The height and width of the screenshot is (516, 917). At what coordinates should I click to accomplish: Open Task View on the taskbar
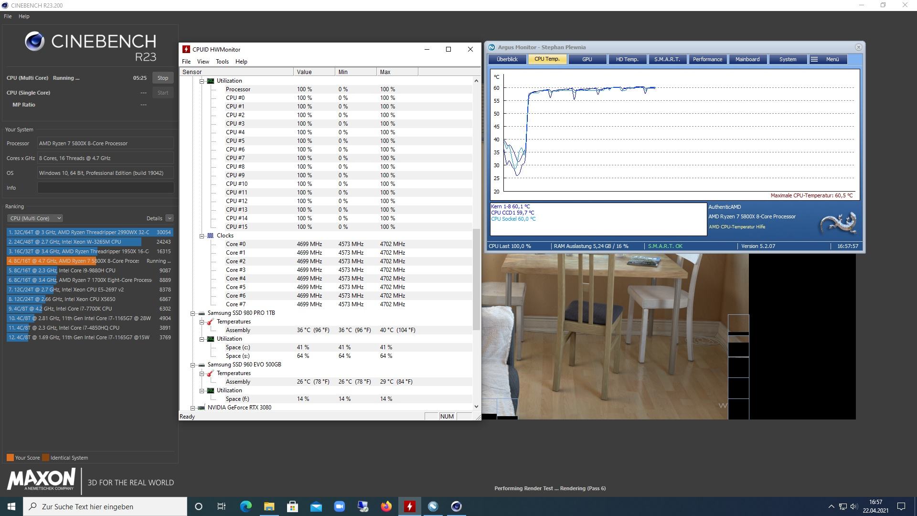[222, 506]
